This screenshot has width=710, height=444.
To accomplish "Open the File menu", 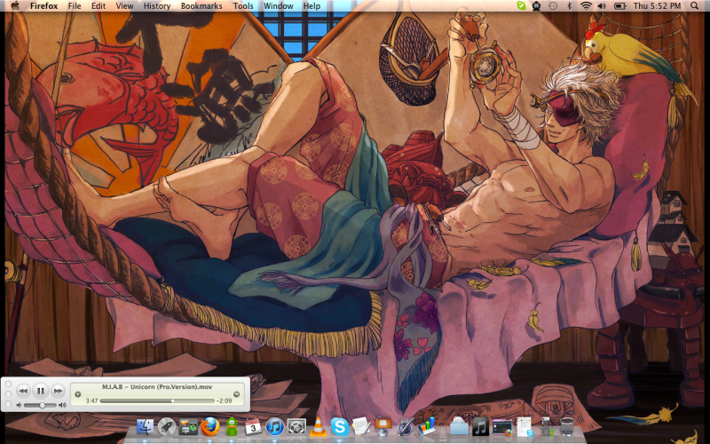I will pos(75,6).
